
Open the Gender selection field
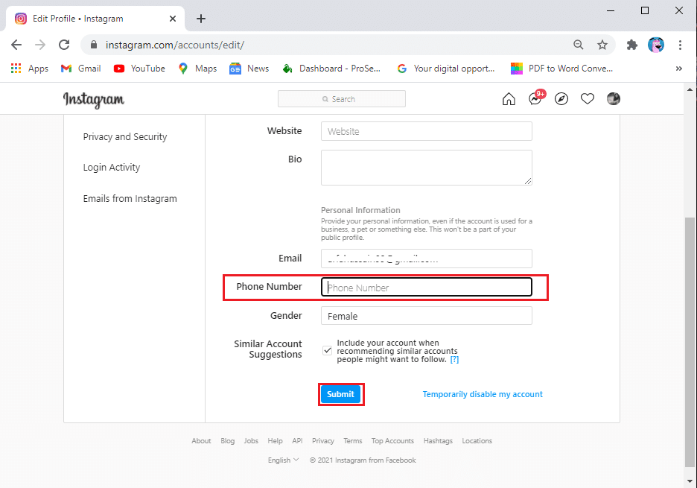pos(426,316)
